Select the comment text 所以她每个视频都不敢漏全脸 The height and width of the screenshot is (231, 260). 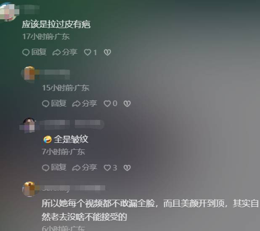click(x=98, y=203)
